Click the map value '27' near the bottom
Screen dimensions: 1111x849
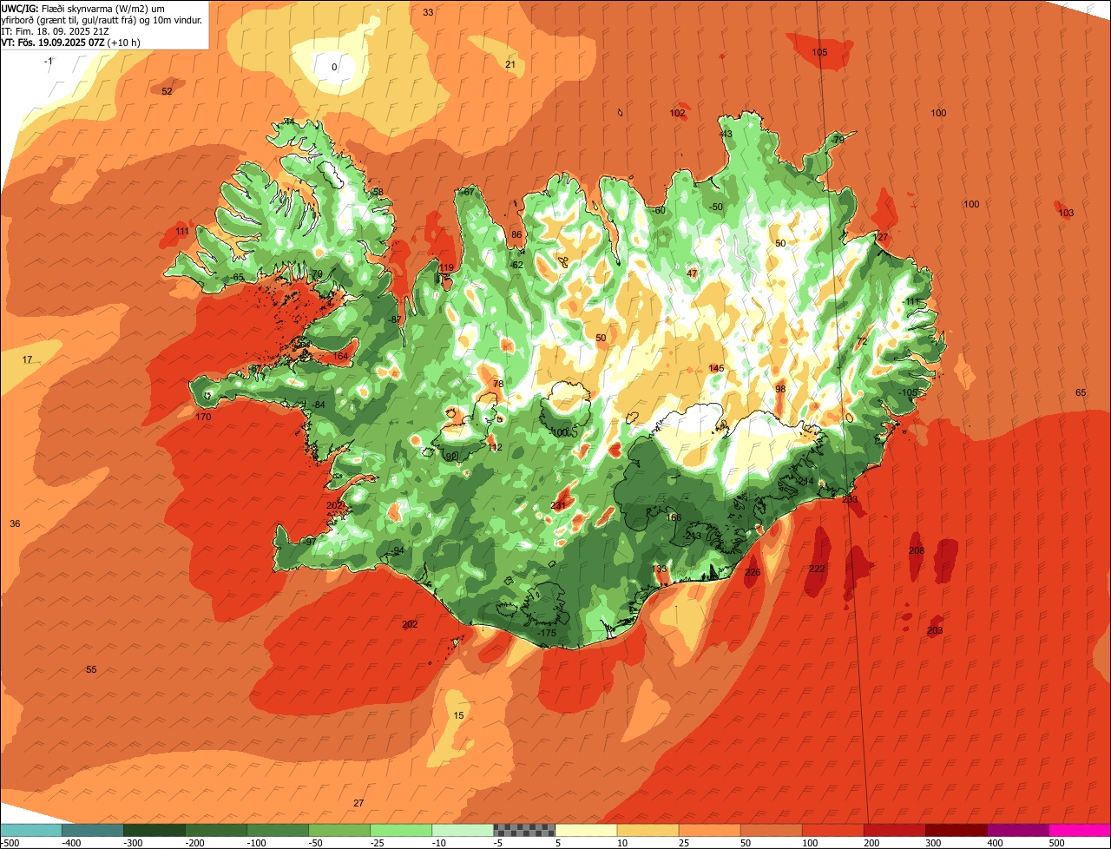coord(358,803)
